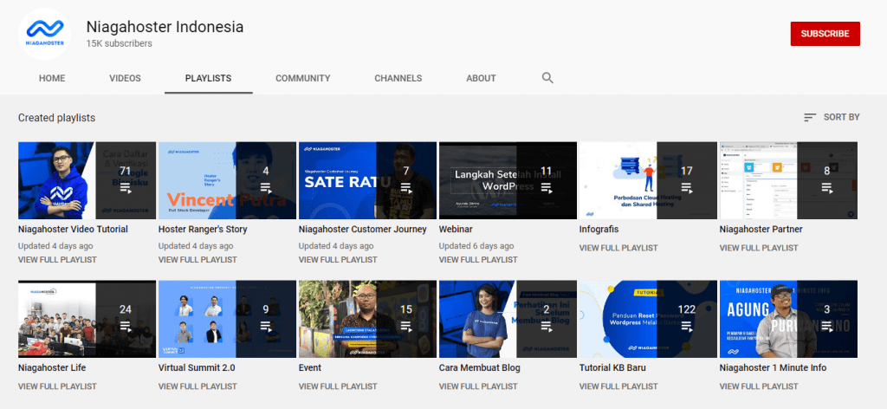Click playlist icon on Niagahoster Life thumbnail
Screen dimensions: 887x409
(126, 327)
